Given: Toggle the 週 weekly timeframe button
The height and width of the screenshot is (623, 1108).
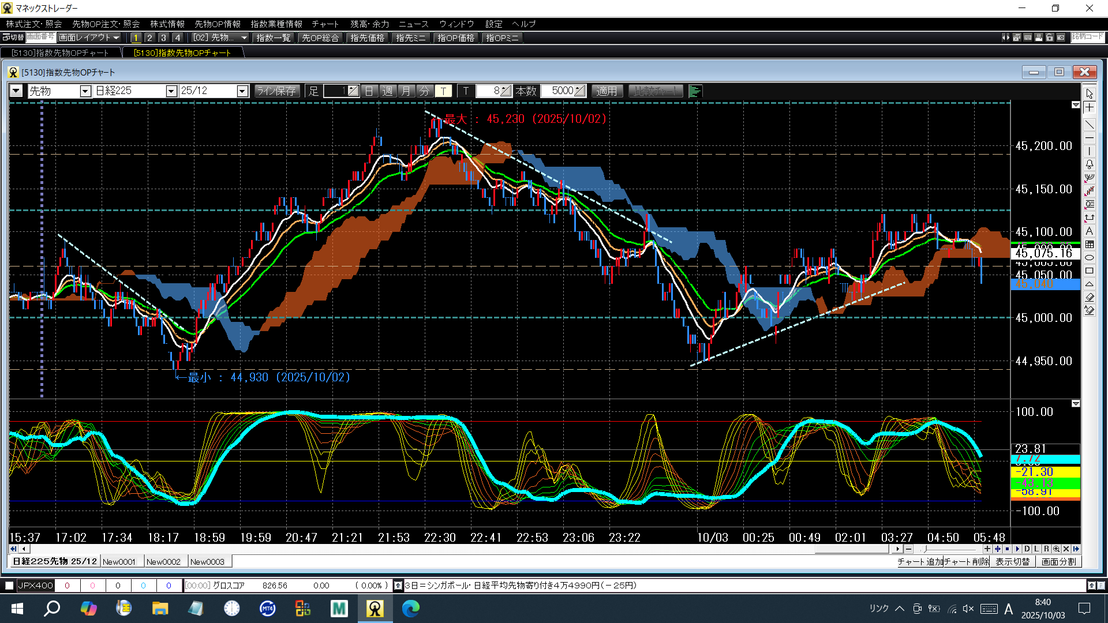Looking at the screenshot, I should point(387,91).
